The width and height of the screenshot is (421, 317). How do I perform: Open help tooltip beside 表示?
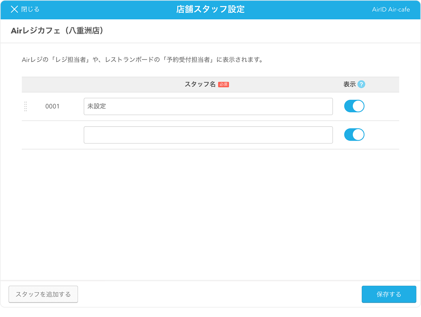point(361,84)
